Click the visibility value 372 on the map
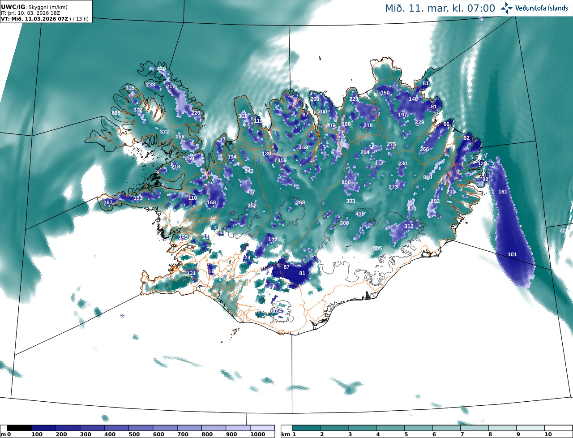 pyautogui.click(x=164, y=132)
